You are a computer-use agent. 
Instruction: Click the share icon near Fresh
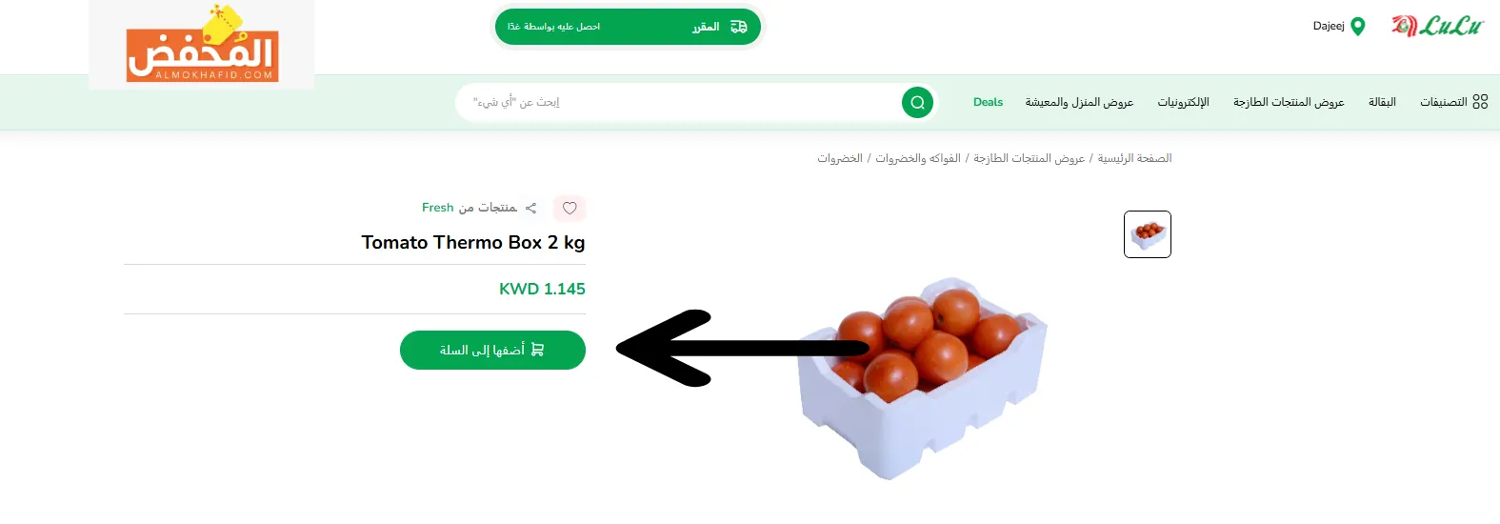[x=530, y=208]
